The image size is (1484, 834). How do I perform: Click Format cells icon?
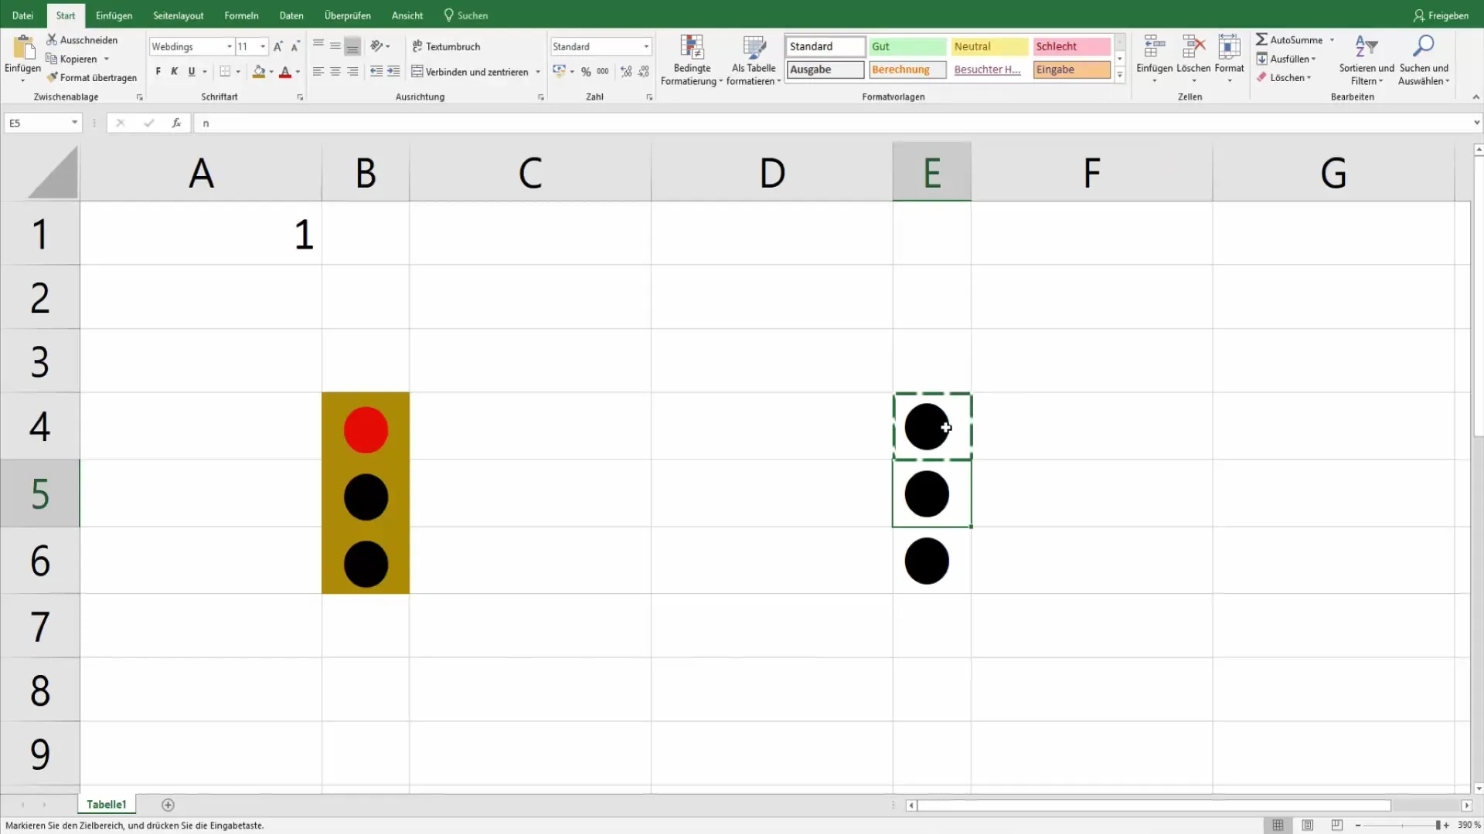click(1229, 46)
